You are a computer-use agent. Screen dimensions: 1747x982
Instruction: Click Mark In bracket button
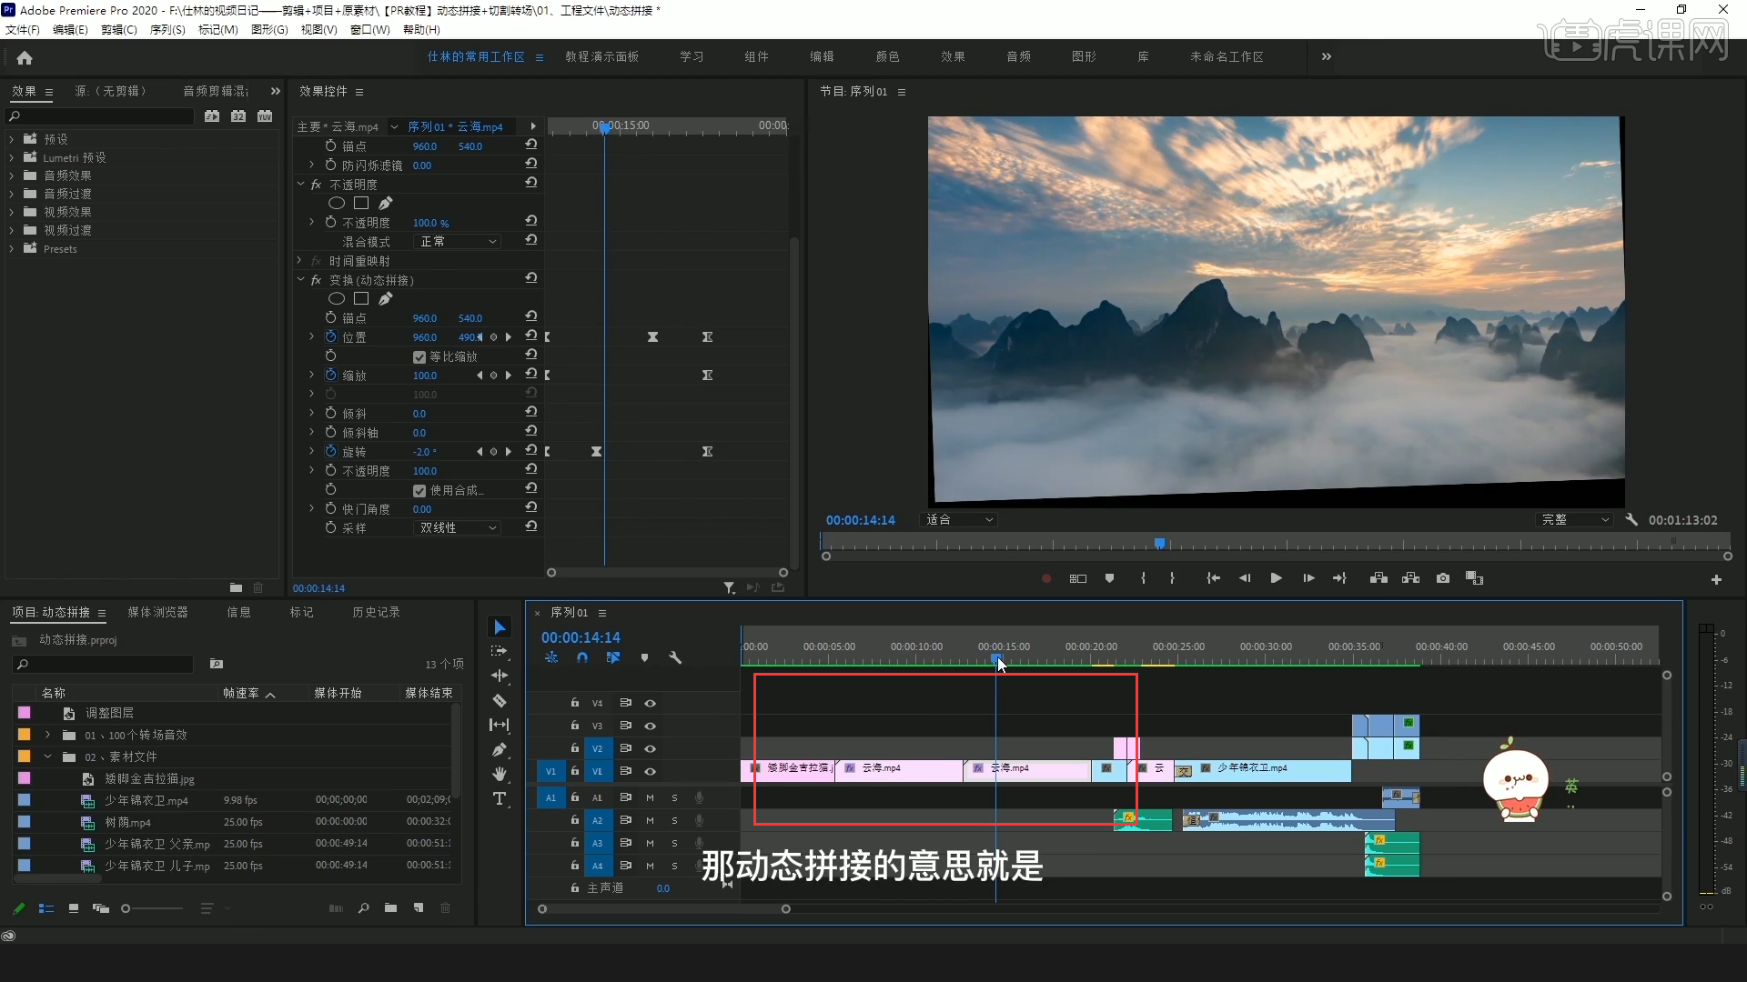1144,578
